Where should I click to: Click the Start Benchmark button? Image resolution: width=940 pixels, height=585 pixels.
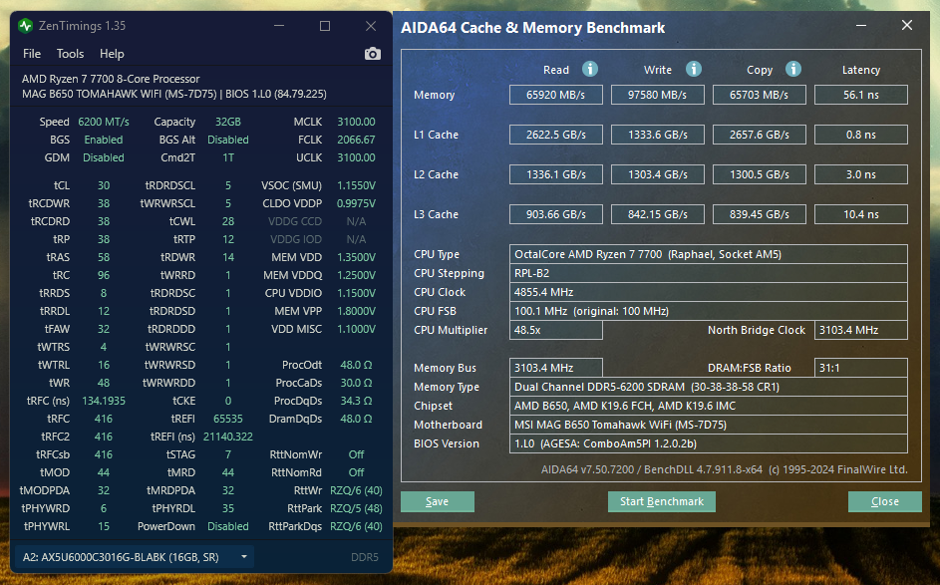pos(661,501)
